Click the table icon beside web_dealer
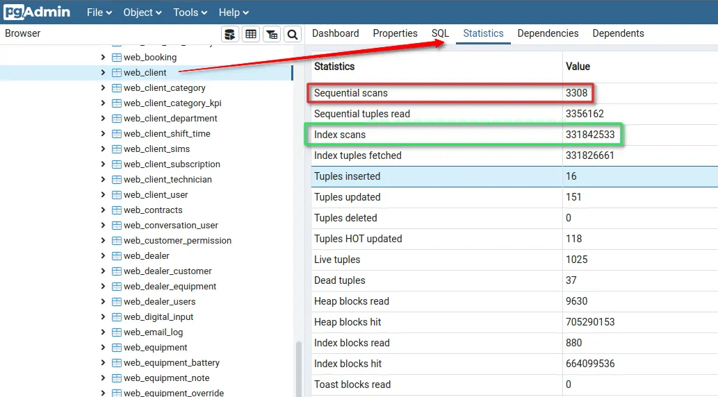 (x=117, y=256)
